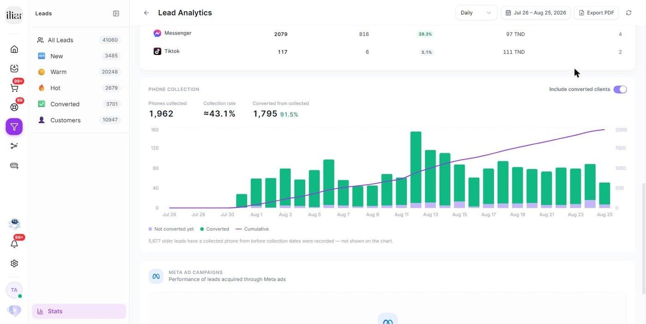Toggle the Cumulative legend series
Viewport: 646px width, 324px height.
click(252, 229)
